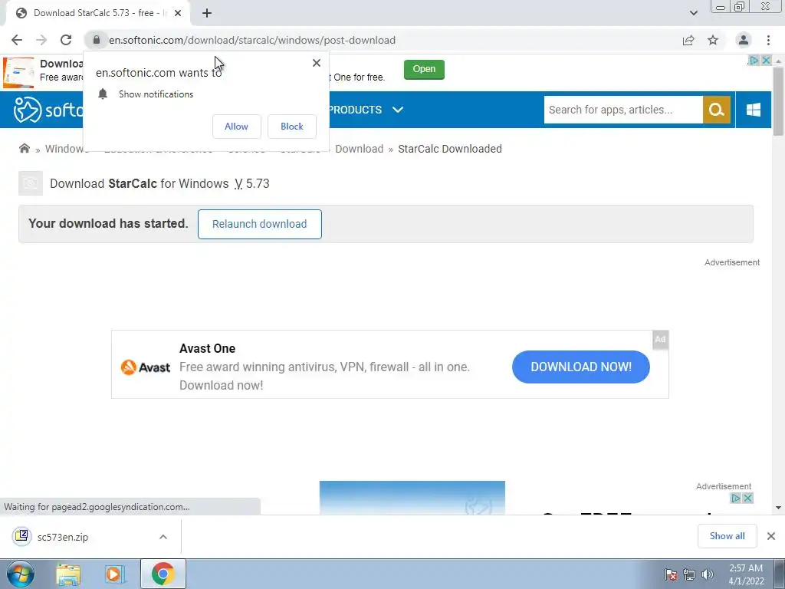Go to home via breadcrumb house icon
The image size is (785, 589).
click(x=24, y=148)
